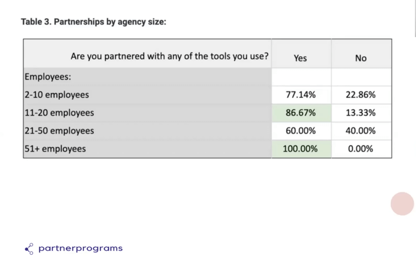Click the 86.67% green highlighted cell

tap(301, 113)
